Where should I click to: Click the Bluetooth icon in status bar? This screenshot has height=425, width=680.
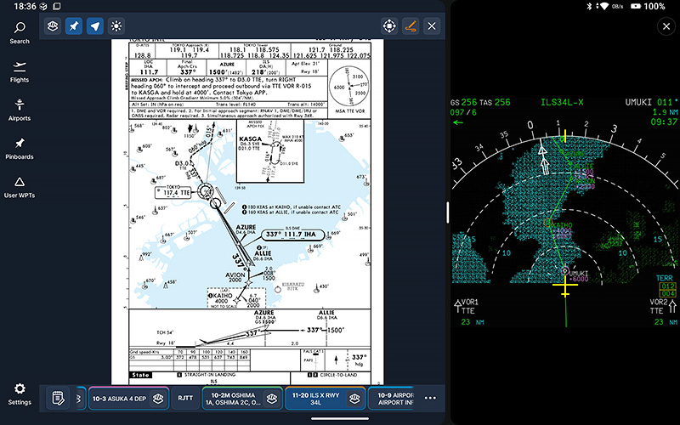(x=589, y=6)
